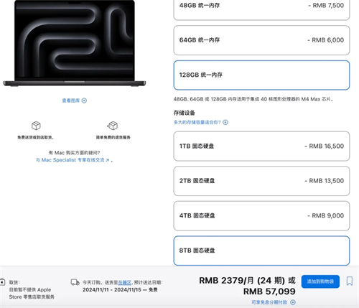Click the 免费送货或到店取货 label
The width and height of the screenshot is (359, 308).
pyautogui.click(x=36, y=137)
